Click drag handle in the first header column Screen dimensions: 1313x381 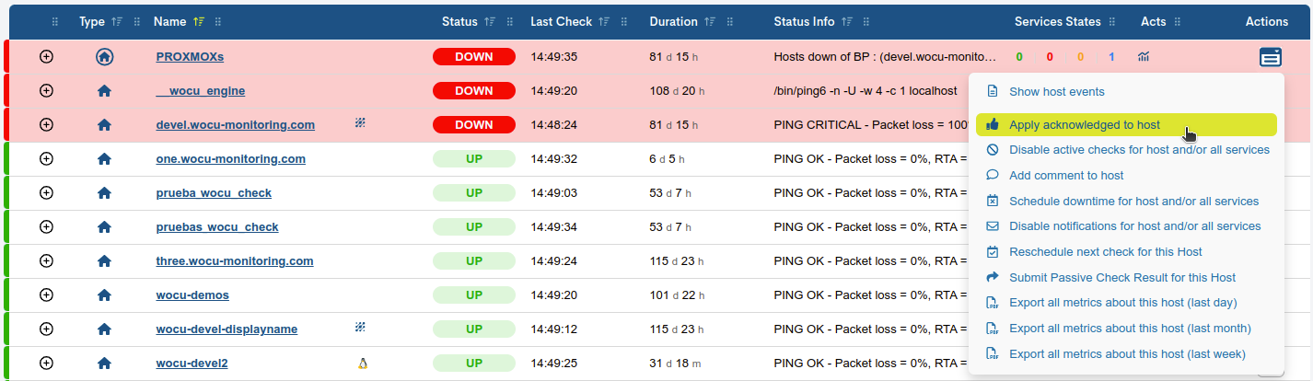point(55,22)
